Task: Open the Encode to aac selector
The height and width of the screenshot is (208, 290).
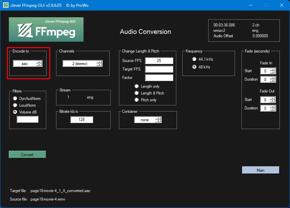Action: point(28,63)
